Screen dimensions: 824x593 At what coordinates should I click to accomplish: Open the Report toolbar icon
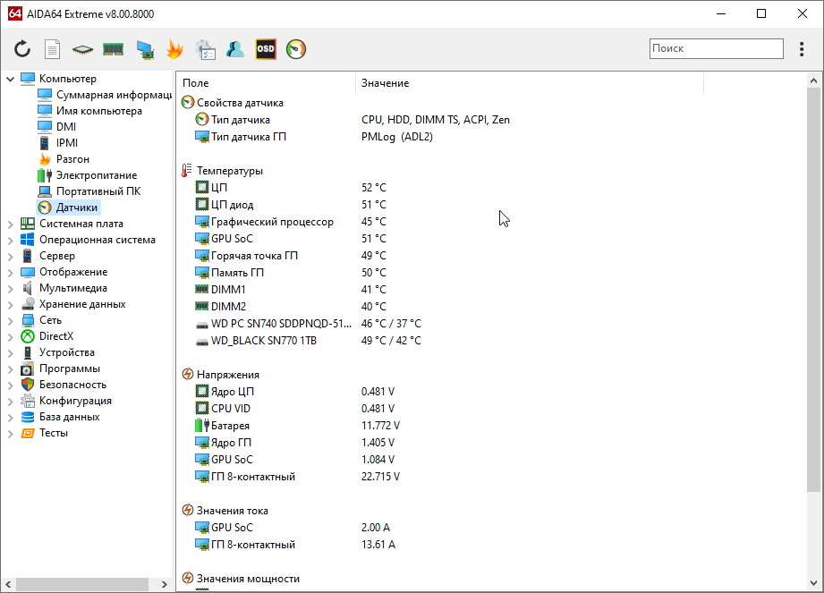pos(52,49)
